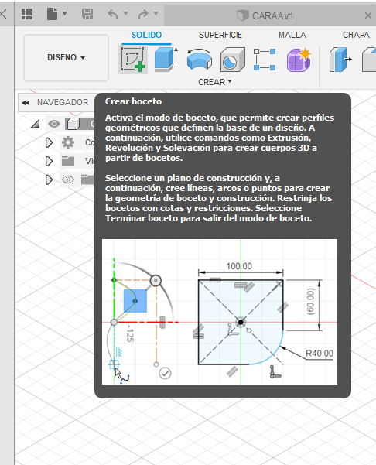This screenshot has width=376, height=465.
Task: Show the hidden folder via crossed eye
Action: [68, 180]
